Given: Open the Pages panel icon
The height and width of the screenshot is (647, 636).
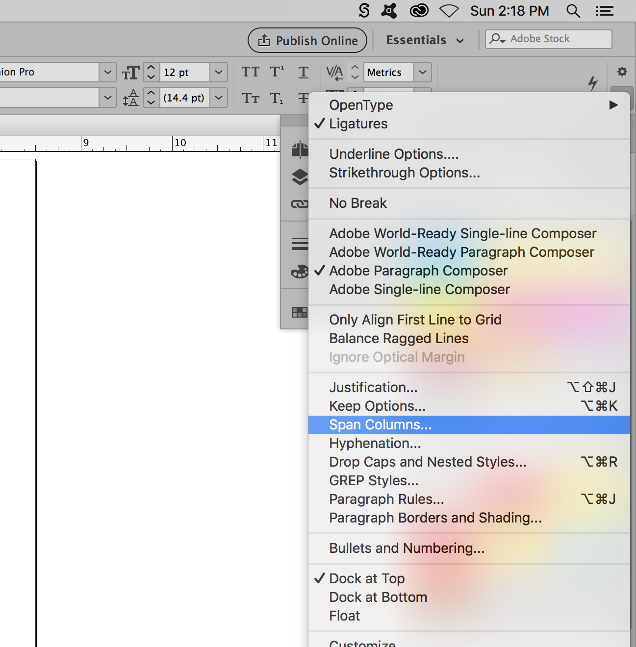Looking at the screenshot, I should click(x=300, y=149).
